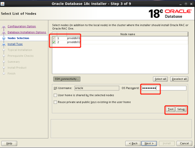Click the Nodes Selection step bullet

4,38
